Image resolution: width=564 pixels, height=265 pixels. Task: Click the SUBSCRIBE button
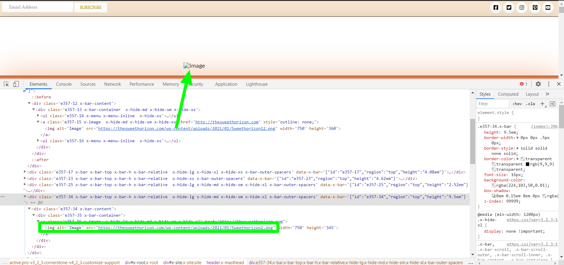point(91,7)
